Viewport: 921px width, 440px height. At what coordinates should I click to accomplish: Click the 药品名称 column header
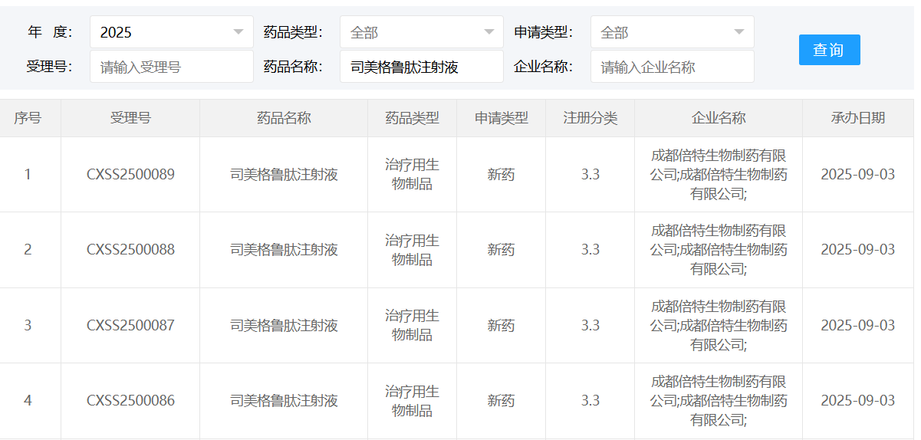point(284,118)
